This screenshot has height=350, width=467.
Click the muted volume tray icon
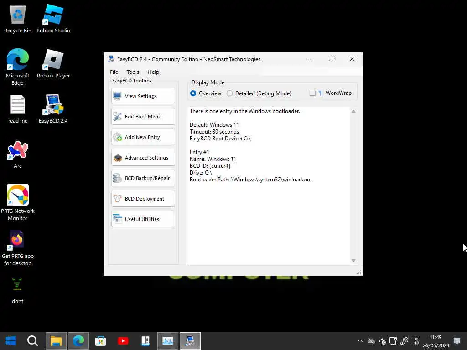pos(383,341)
